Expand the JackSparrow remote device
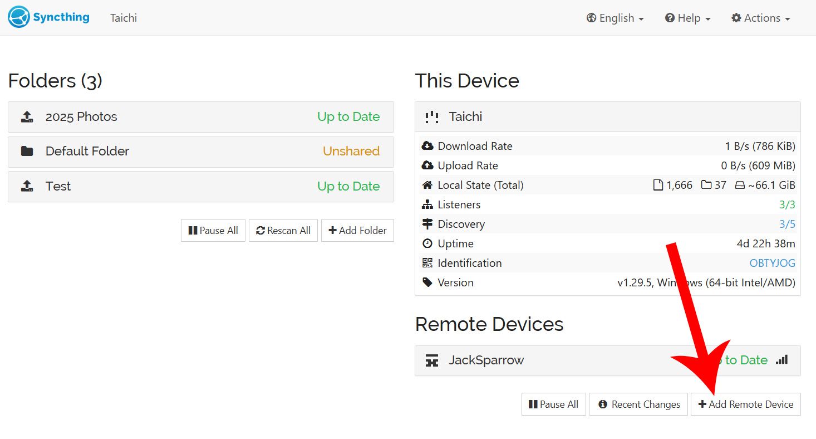This screenshot has height=439, width=816. 608,360
